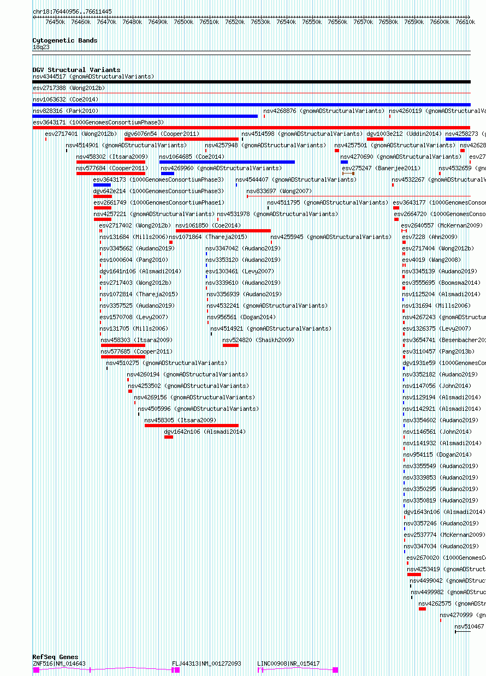Image resolution: width=486 pixels, height=676 pixels.
Task: Click the nsv833697 (Wong2007) label
Action: (x=279, y=191)
